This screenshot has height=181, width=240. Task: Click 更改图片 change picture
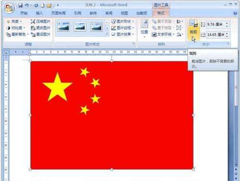click(x=40, y=28)
